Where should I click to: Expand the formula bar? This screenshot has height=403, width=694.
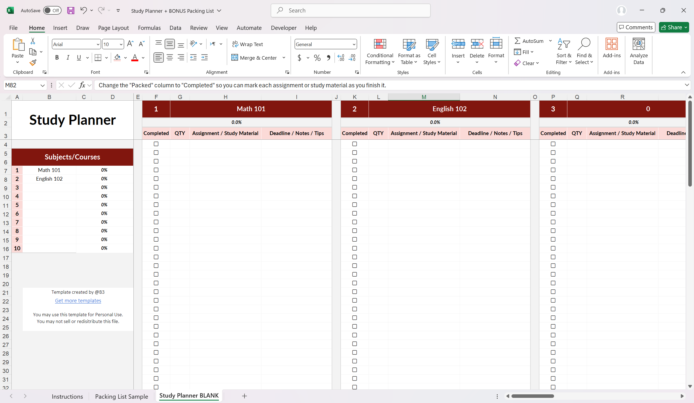point(687,85)
